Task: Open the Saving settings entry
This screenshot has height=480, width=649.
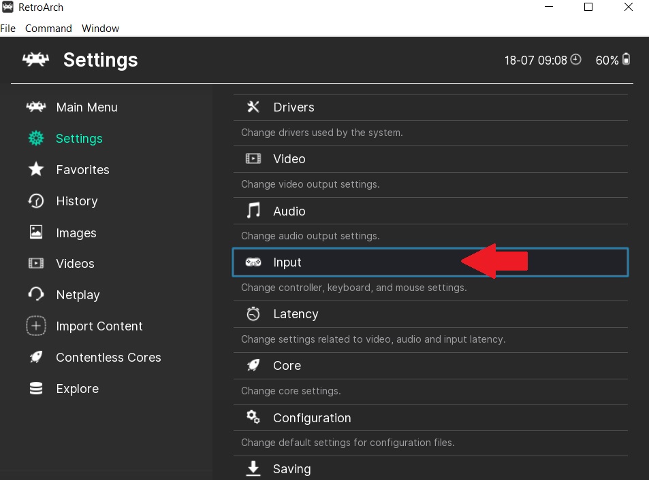Action: [x=291, y=469]
